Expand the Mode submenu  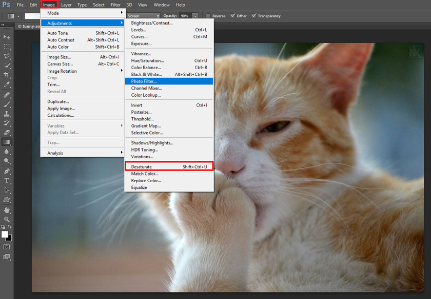[x=82, y=13]
